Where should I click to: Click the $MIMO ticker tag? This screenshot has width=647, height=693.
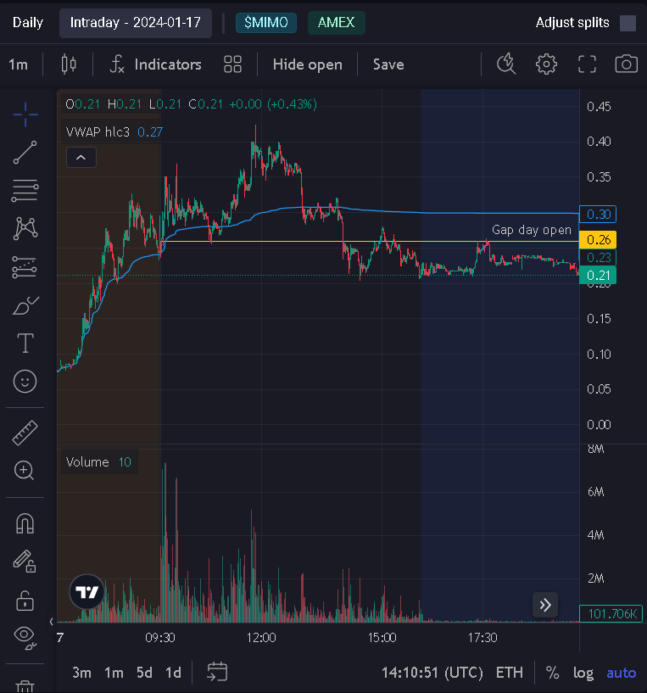(x=266, y=23)
